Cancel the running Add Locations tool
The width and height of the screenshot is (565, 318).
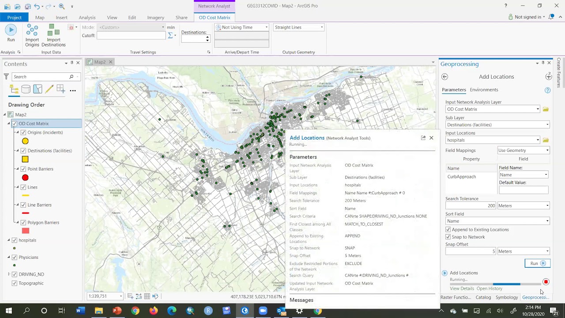tap(546, 282)
